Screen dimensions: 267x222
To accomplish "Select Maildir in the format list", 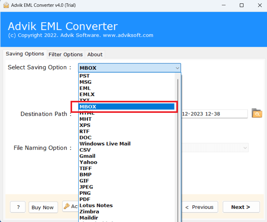I will pyautogui.click(x=127, y=218).
